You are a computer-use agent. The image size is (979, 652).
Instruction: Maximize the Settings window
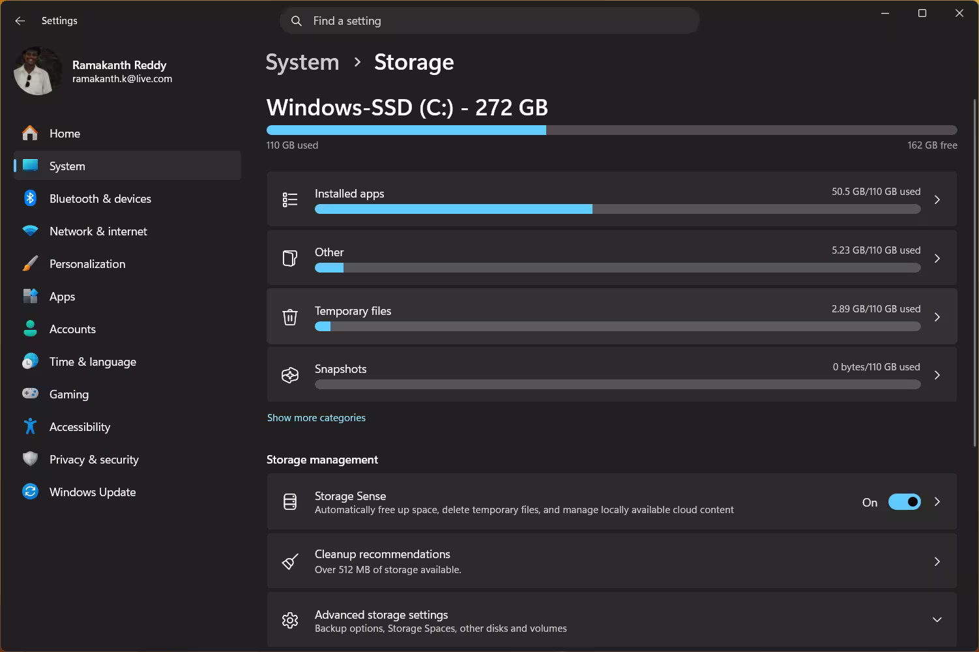[x=922, y=13]
